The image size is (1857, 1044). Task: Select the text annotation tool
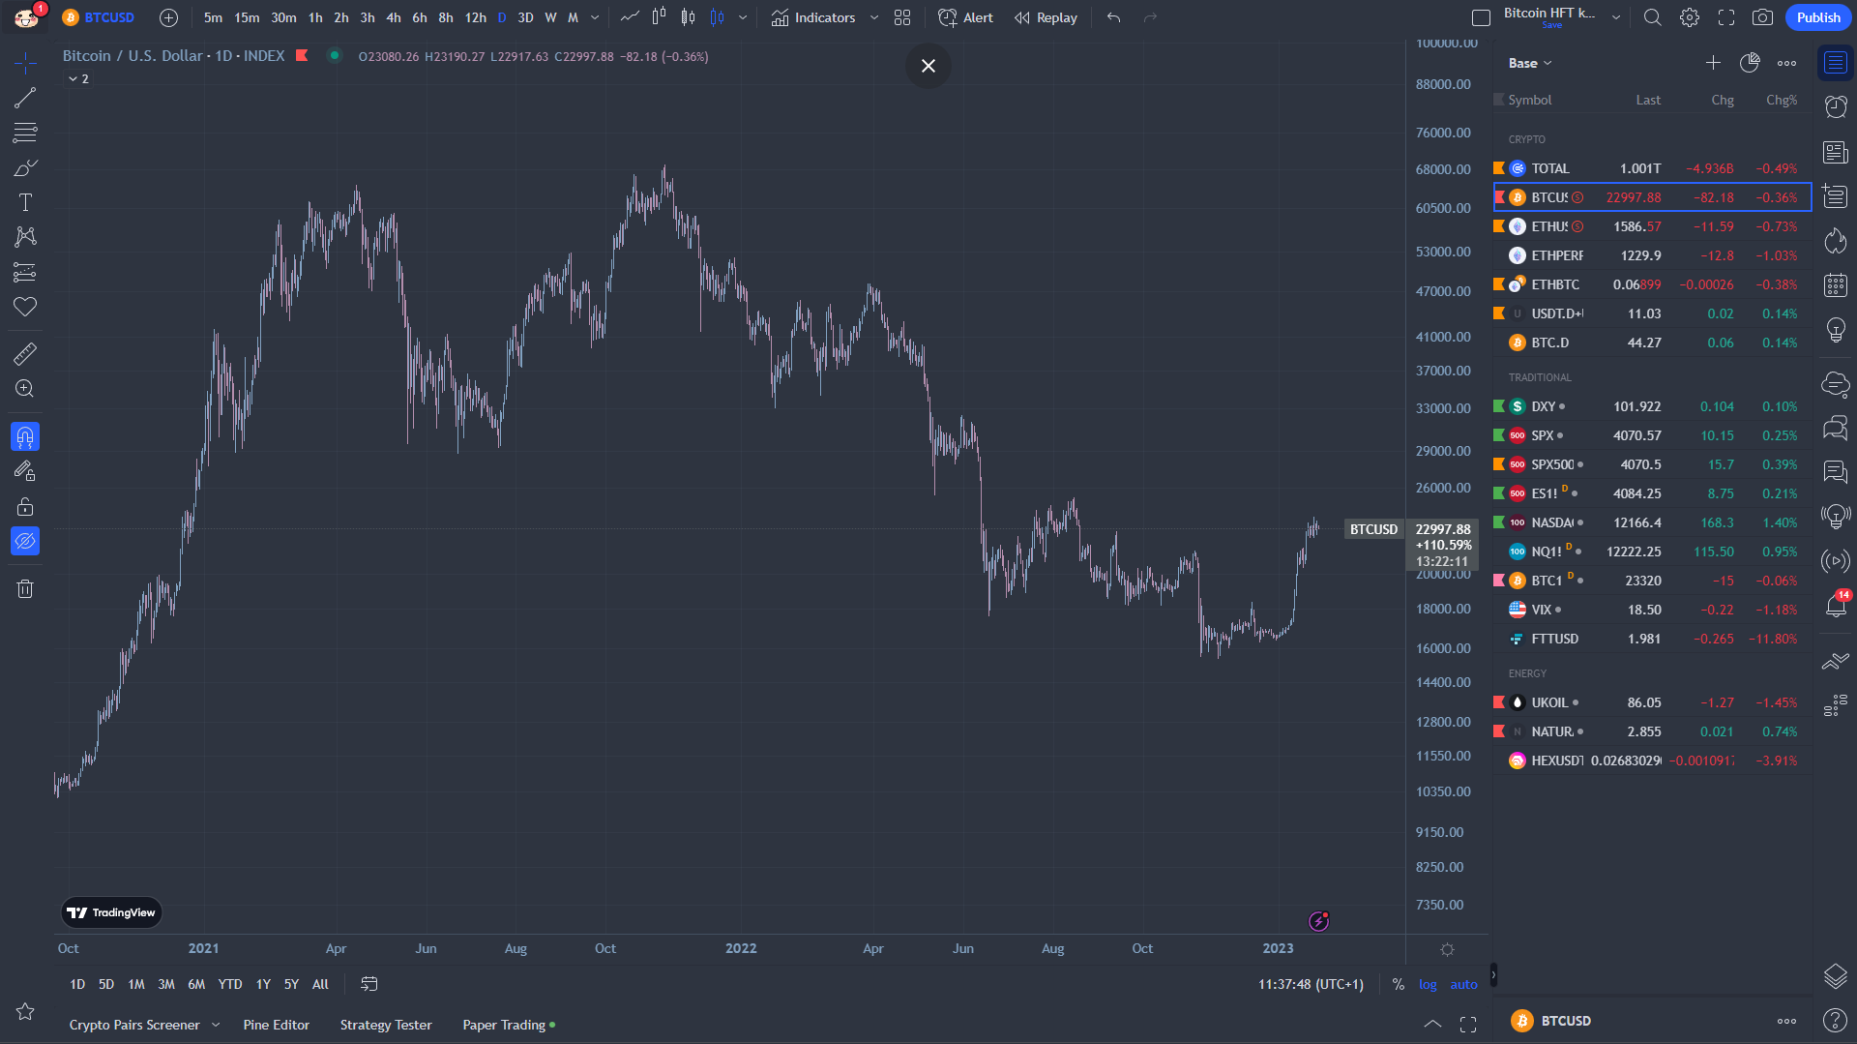coord(25,201)
